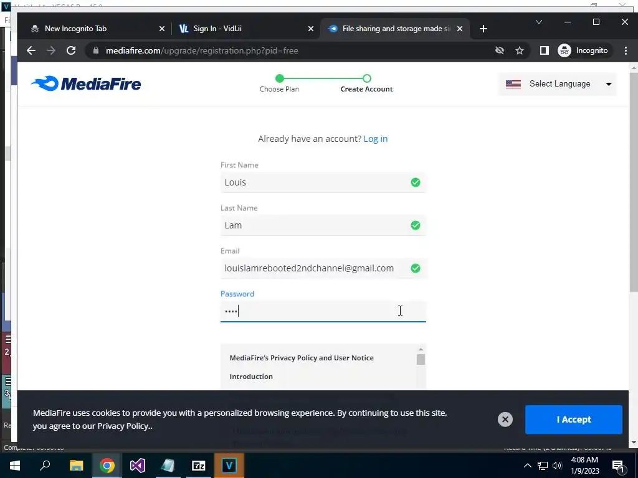Open Windows taskbar search

[45, 466]
